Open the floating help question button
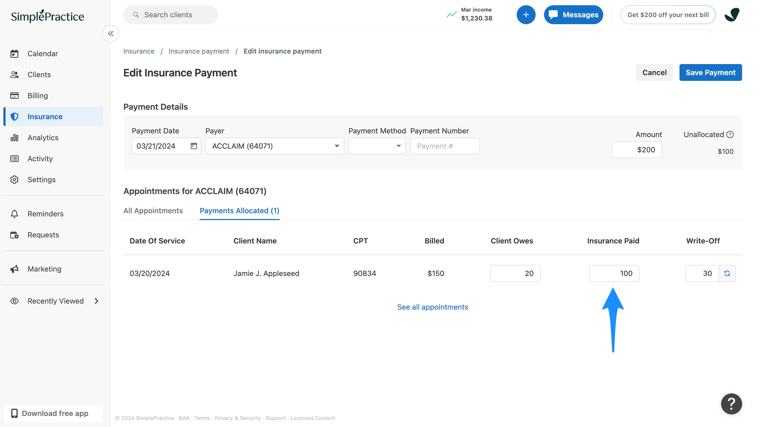765x427 pixels. [731, 404]
